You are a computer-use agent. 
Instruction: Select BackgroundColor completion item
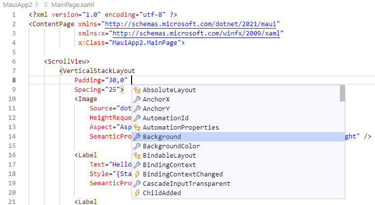(x=238, y=146)
